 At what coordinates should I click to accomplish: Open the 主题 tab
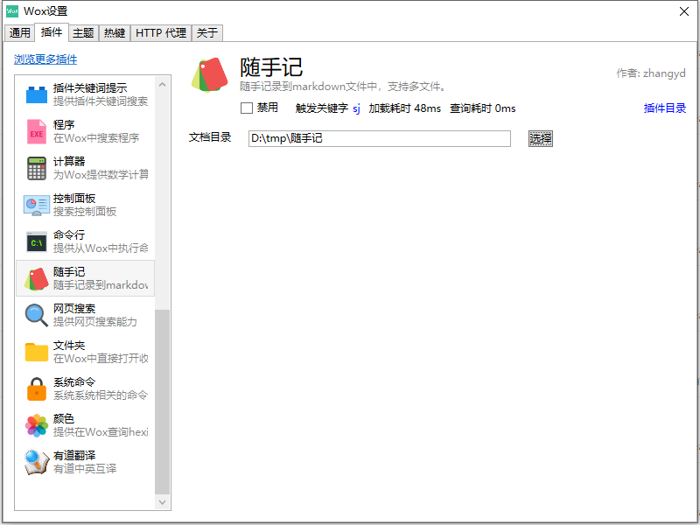(x=83, y=32)
